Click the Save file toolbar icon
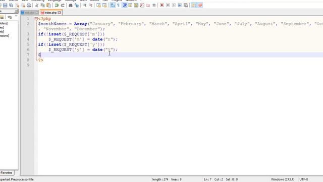The image size is (323, 182). [5, 6]
